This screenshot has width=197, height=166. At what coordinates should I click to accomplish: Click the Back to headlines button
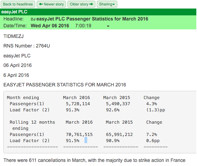[18, 4]
